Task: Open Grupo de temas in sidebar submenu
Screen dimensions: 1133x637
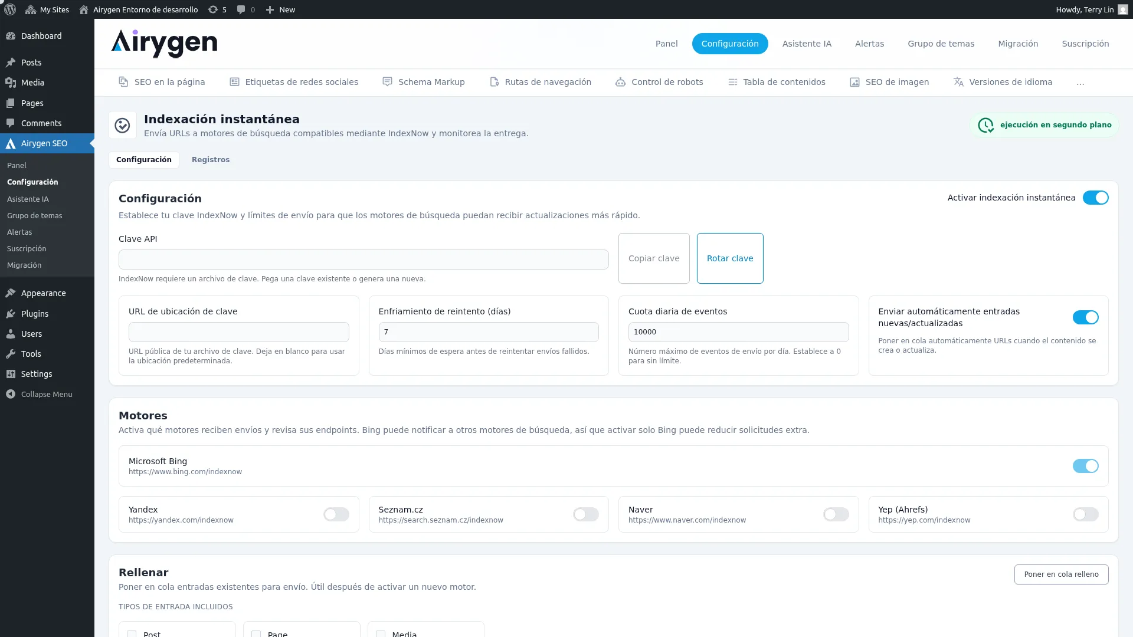Action: pyautogui.click(x=34, y=216)
